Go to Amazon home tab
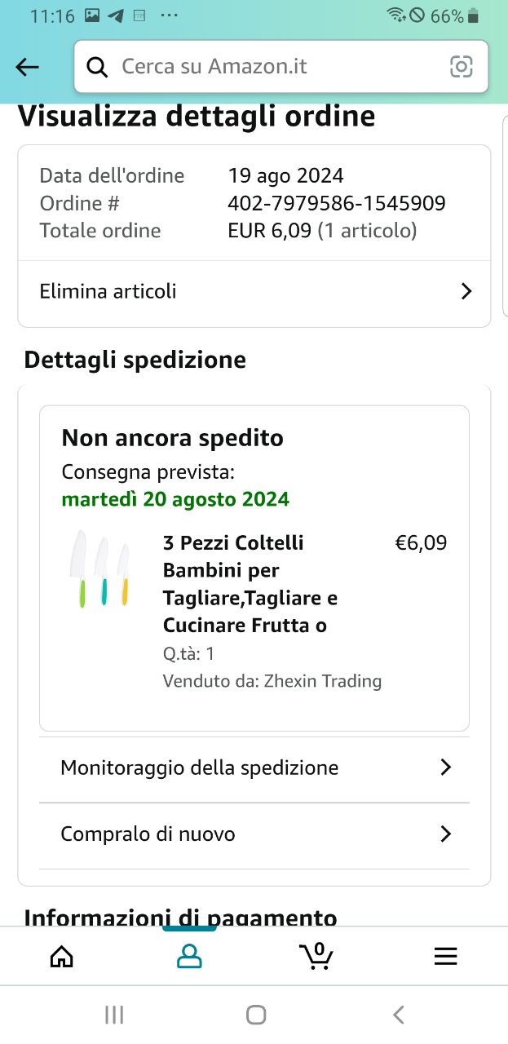This screenshot has width=508, height=1044. (x=62, y=956)
